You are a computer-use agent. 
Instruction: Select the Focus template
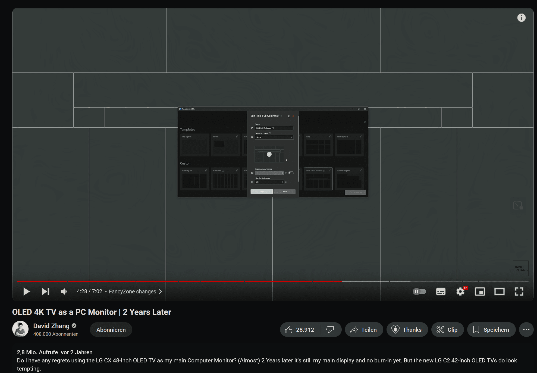point(225,145)
